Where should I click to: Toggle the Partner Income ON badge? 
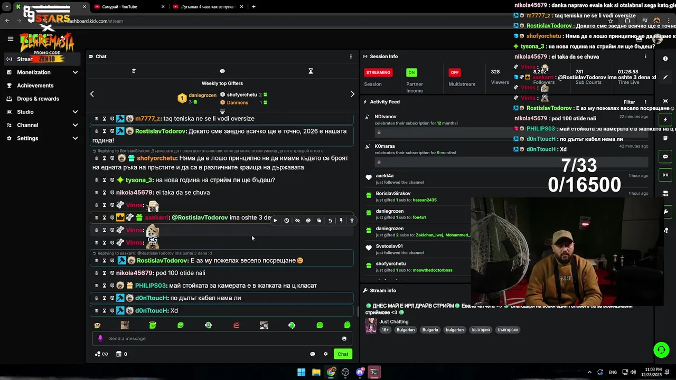tap(411, 72)
